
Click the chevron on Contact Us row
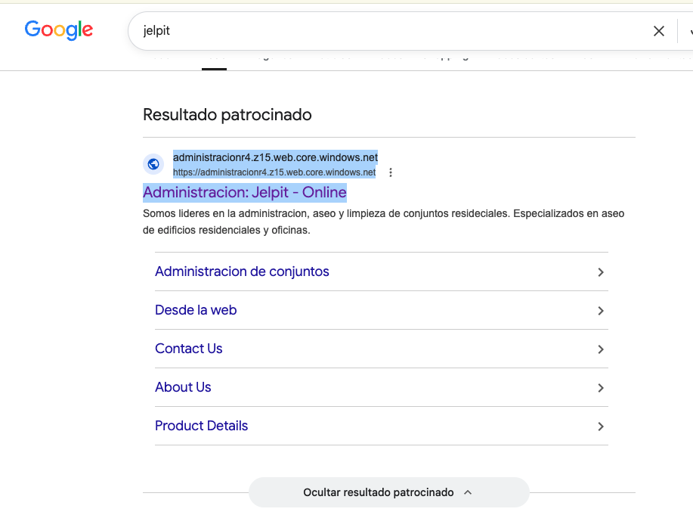(601, 349)
